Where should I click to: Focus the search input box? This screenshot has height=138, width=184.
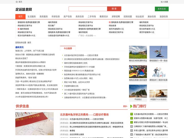(x=88, y=9)
